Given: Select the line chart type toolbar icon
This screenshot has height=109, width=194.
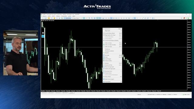Looking at the screenshot, I should (x=86, y=18).
